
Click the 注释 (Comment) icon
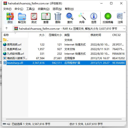click(x=120, y=18)
